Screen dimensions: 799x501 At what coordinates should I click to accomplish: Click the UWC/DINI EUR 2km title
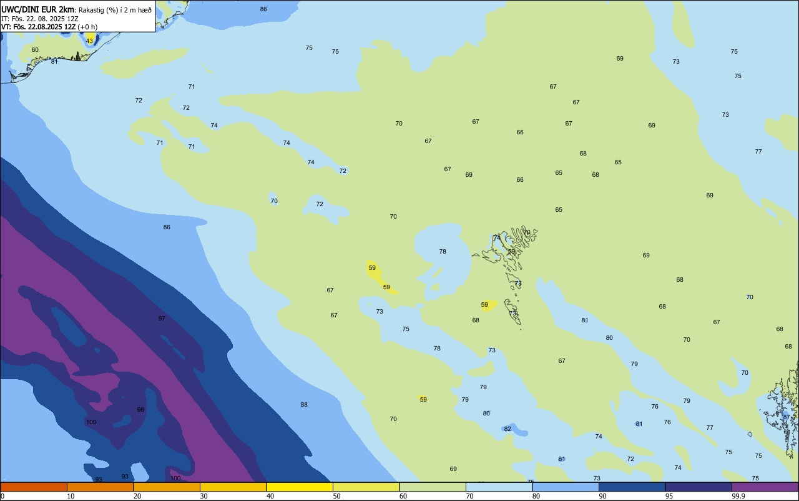click(37, 9)
